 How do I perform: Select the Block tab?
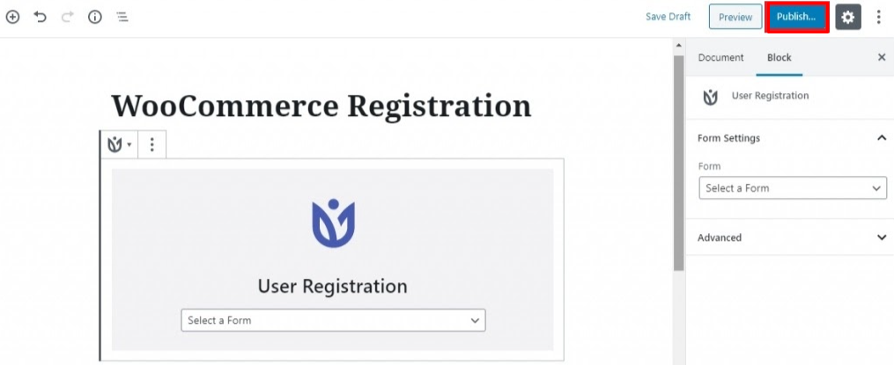click(779, 57)
